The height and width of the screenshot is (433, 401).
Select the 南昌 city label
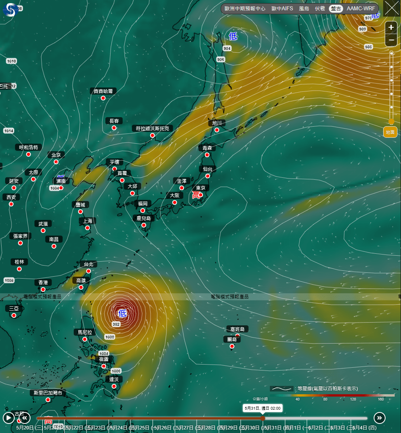(x=54, y=239)
